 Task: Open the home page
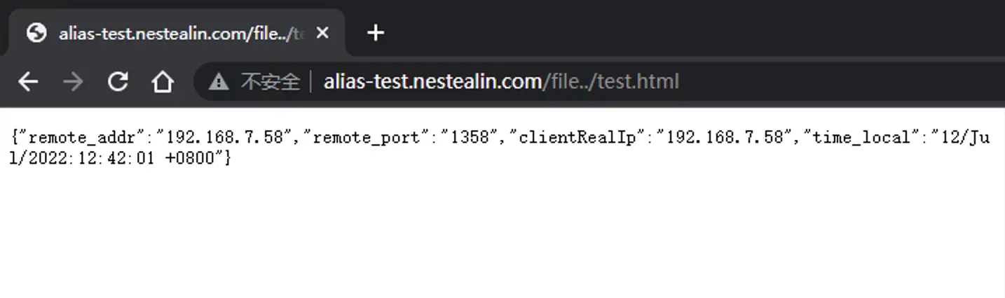[x=163, y=82]
